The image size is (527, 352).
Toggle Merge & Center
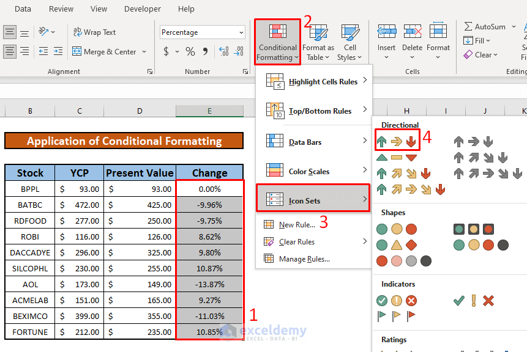[104, 52]
